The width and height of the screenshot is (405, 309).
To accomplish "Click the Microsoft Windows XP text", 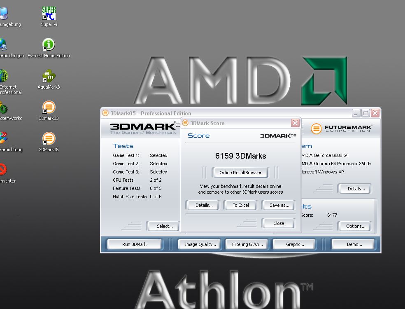I will 323,172.
